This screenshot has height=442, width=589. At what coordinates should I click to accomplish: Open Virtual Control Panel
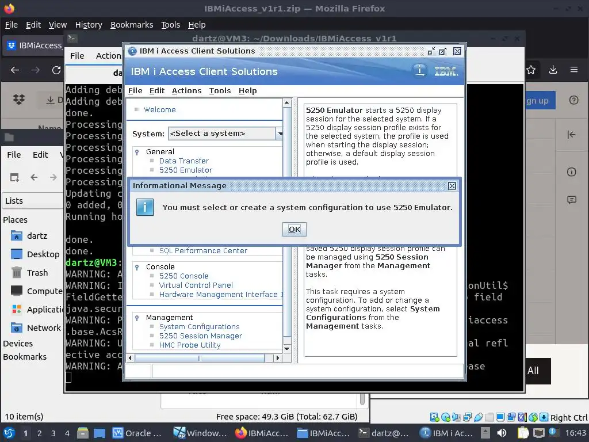click(196, 285)
